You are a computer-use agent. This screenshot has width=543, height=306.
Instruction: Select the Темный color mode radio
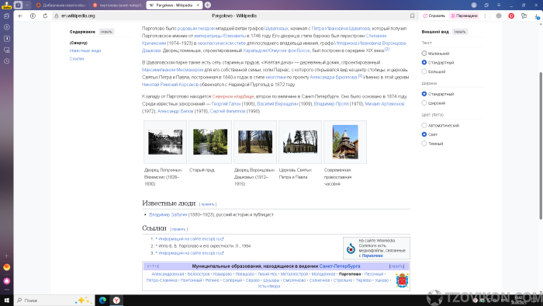pos(424,143)
